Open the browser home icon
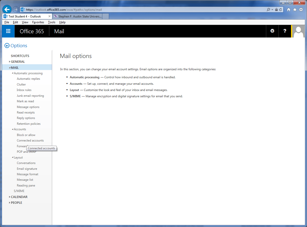This screenshot has width=307, height=227. [289, 9]
